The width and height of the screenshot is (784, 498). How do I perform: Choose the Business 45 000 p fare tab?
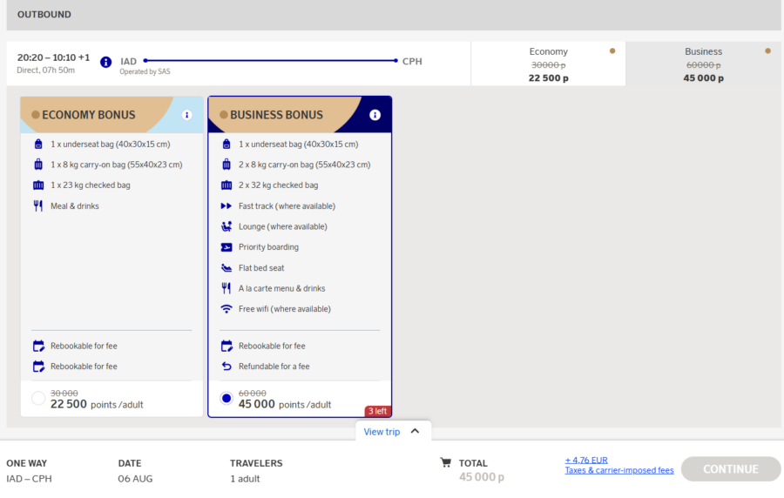click(704, 64)
